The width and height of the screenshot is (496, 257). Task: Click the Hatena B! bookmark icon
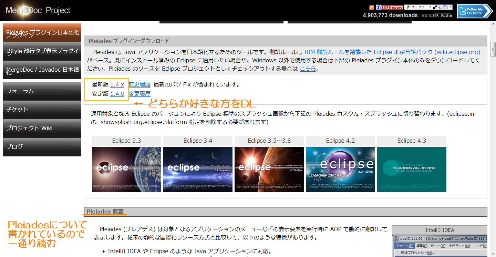(445, 7)
